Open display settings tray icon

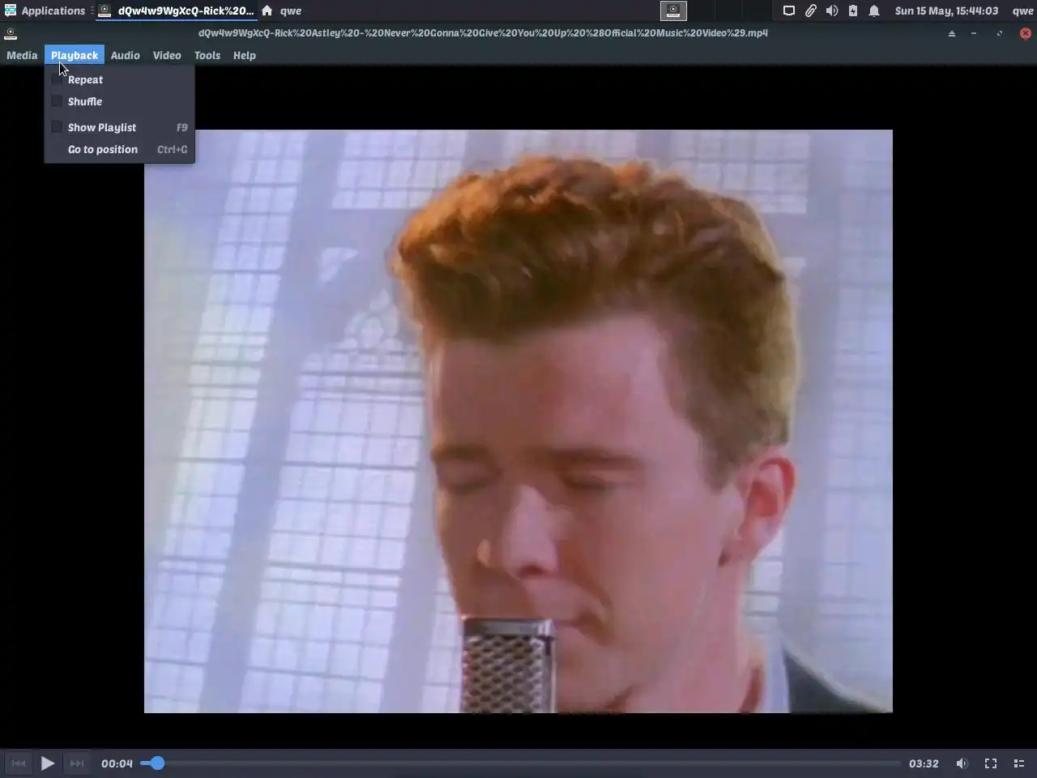click(x=788, y=11)
